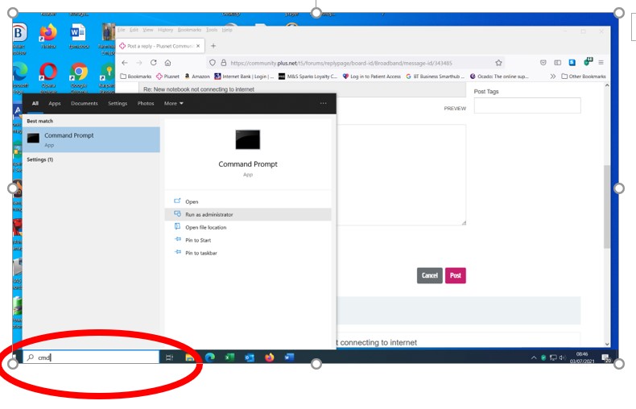Open the Ocado bookmark

tap(499, 76)
